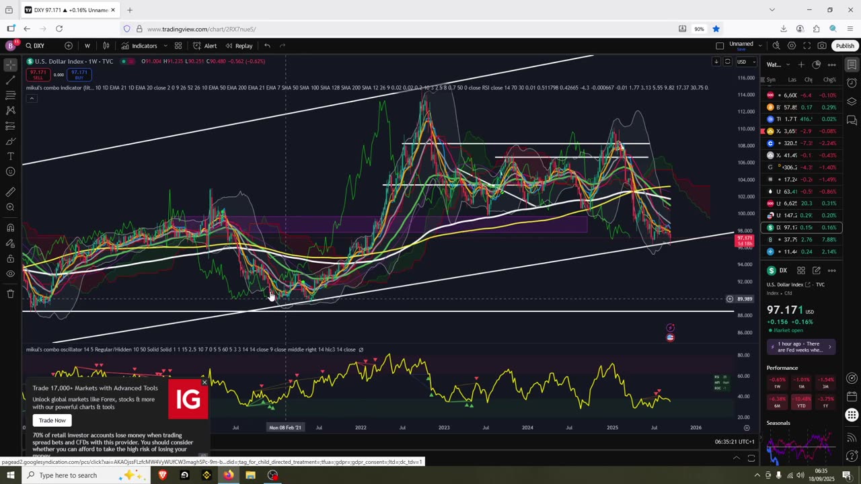Click Trade Now in the IG advertisement

[x=52, y=420]
